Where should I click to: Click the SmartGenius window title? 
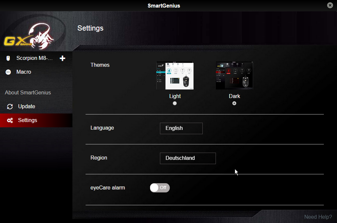164,6
